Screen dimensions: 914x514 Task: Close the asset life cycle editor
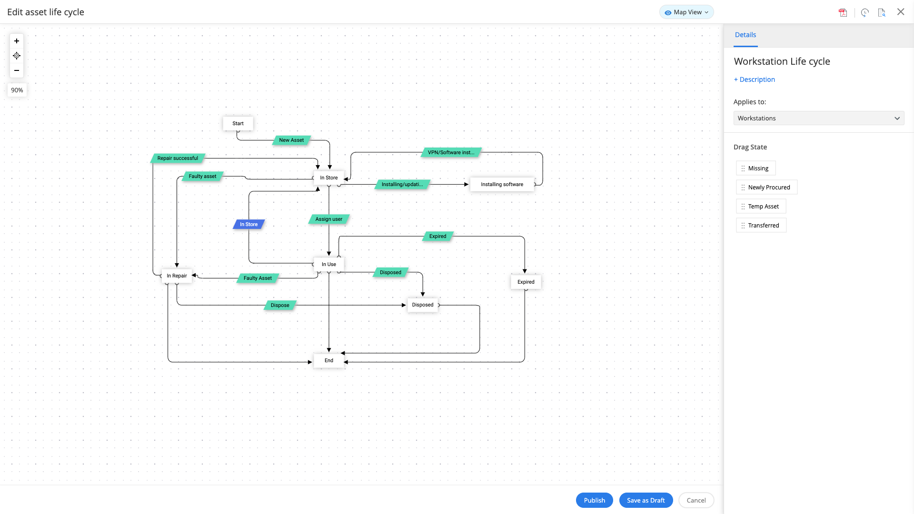click(x=900, y=12)
